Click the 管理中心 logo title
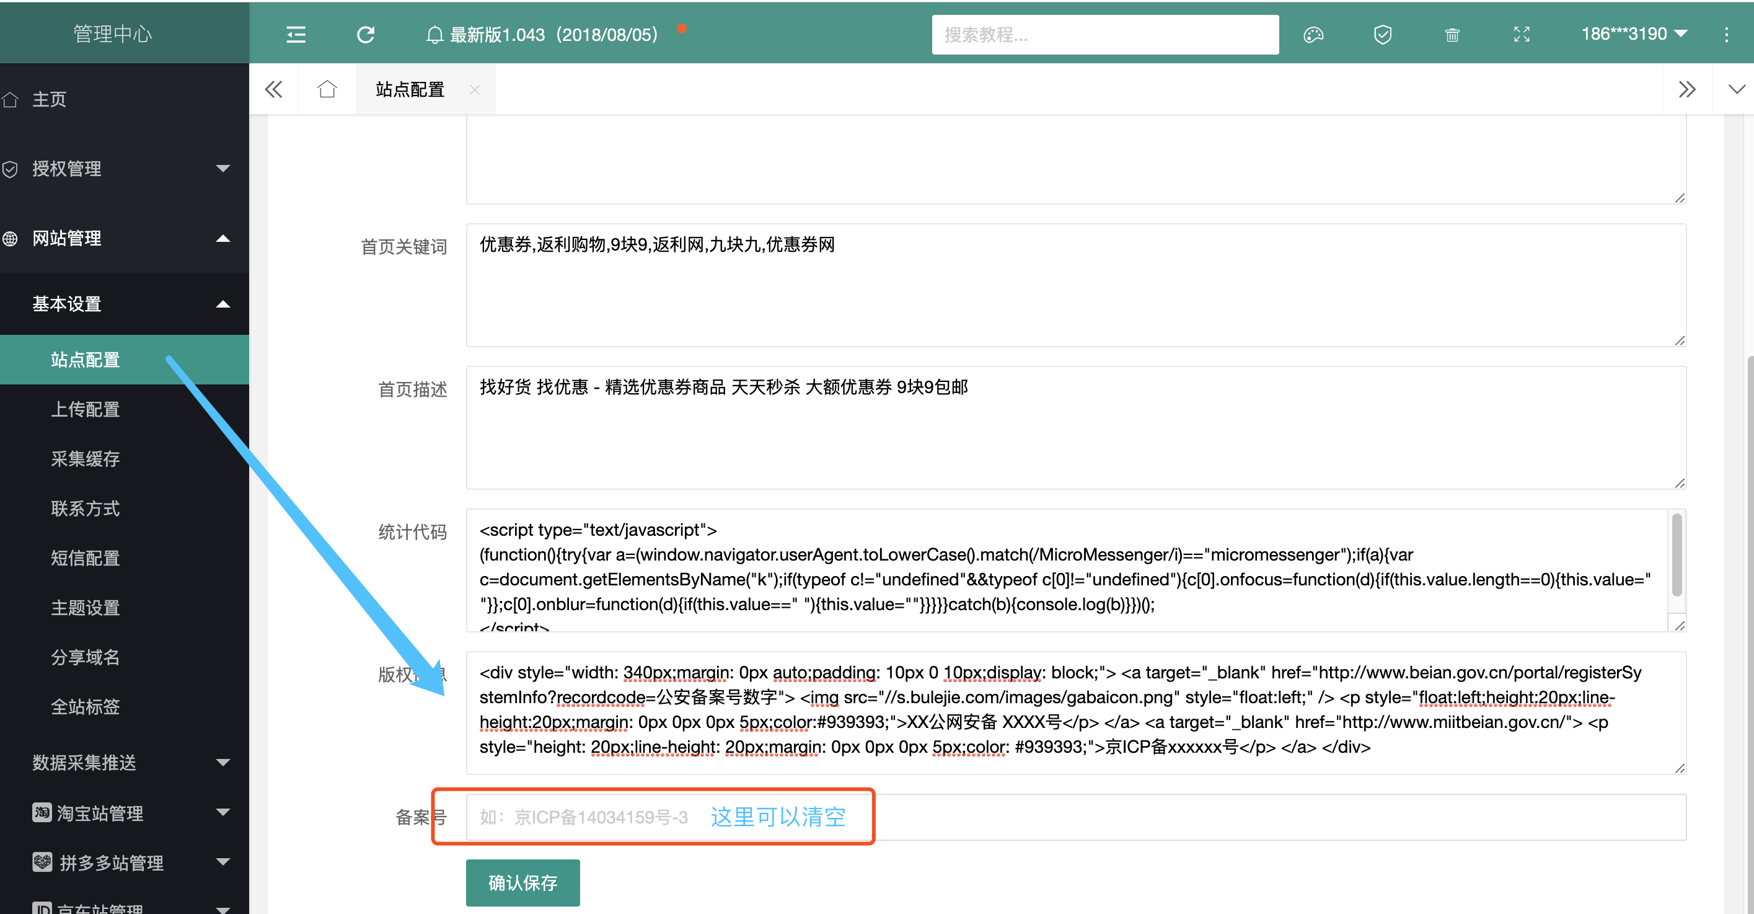 (112, 33)
